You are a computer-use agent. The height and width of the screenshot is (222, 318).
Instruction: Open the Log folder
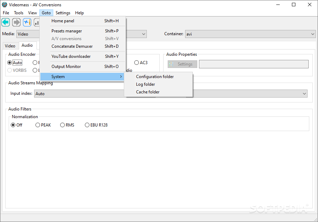tap(158, 84)
